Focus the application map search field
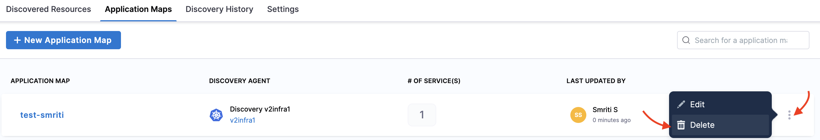 745,40
